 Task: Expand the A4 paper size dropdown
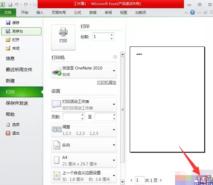[84, 161]
